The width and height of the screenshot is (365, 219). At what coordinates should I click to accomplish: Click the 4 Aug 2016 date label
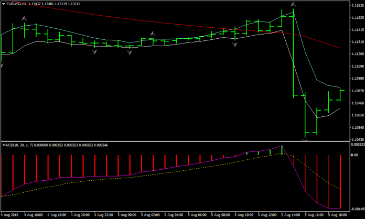(12, 214)
